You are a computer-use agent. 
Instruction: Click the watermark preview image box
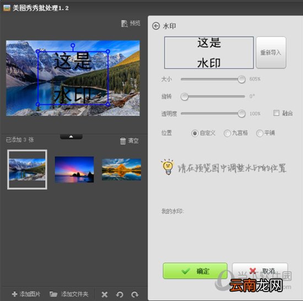click(209, 52)
